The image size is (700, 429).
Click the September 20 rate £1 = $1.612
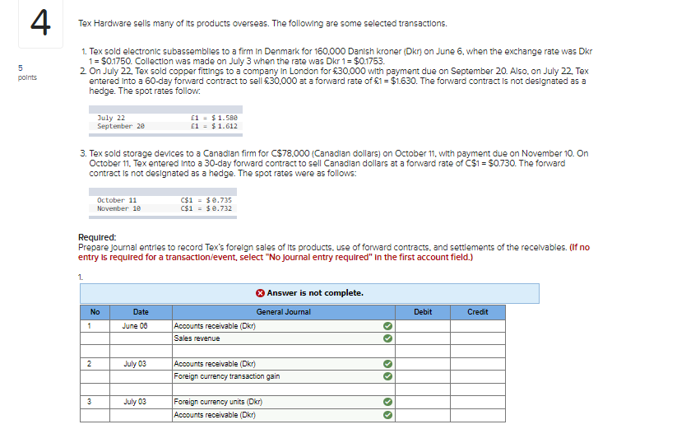[214, 127]
